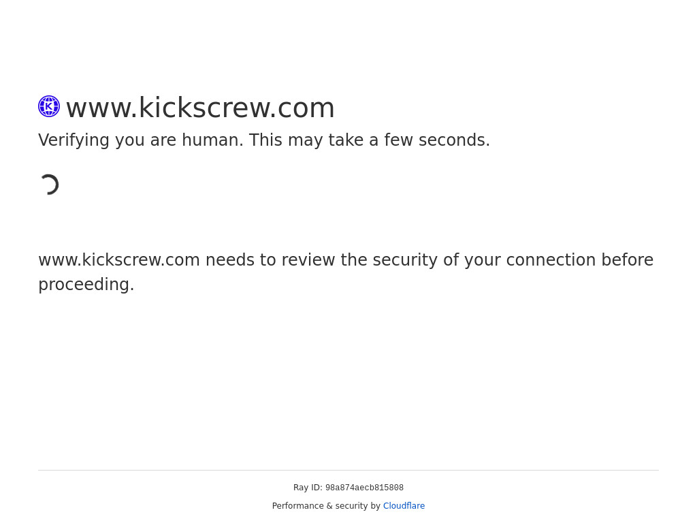Click the "Ray ID:" label
The width and height of the screenshot is (697, 523).
[x=308, y=488]
